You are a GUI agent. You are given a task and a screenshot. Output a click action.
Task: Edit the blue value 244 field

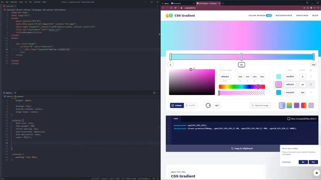click(x=255, y=76)
